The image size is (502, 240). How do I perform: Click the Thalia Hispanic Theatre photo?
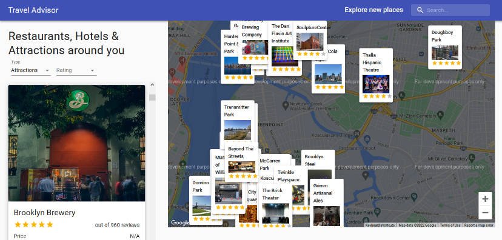coord(376,84)
